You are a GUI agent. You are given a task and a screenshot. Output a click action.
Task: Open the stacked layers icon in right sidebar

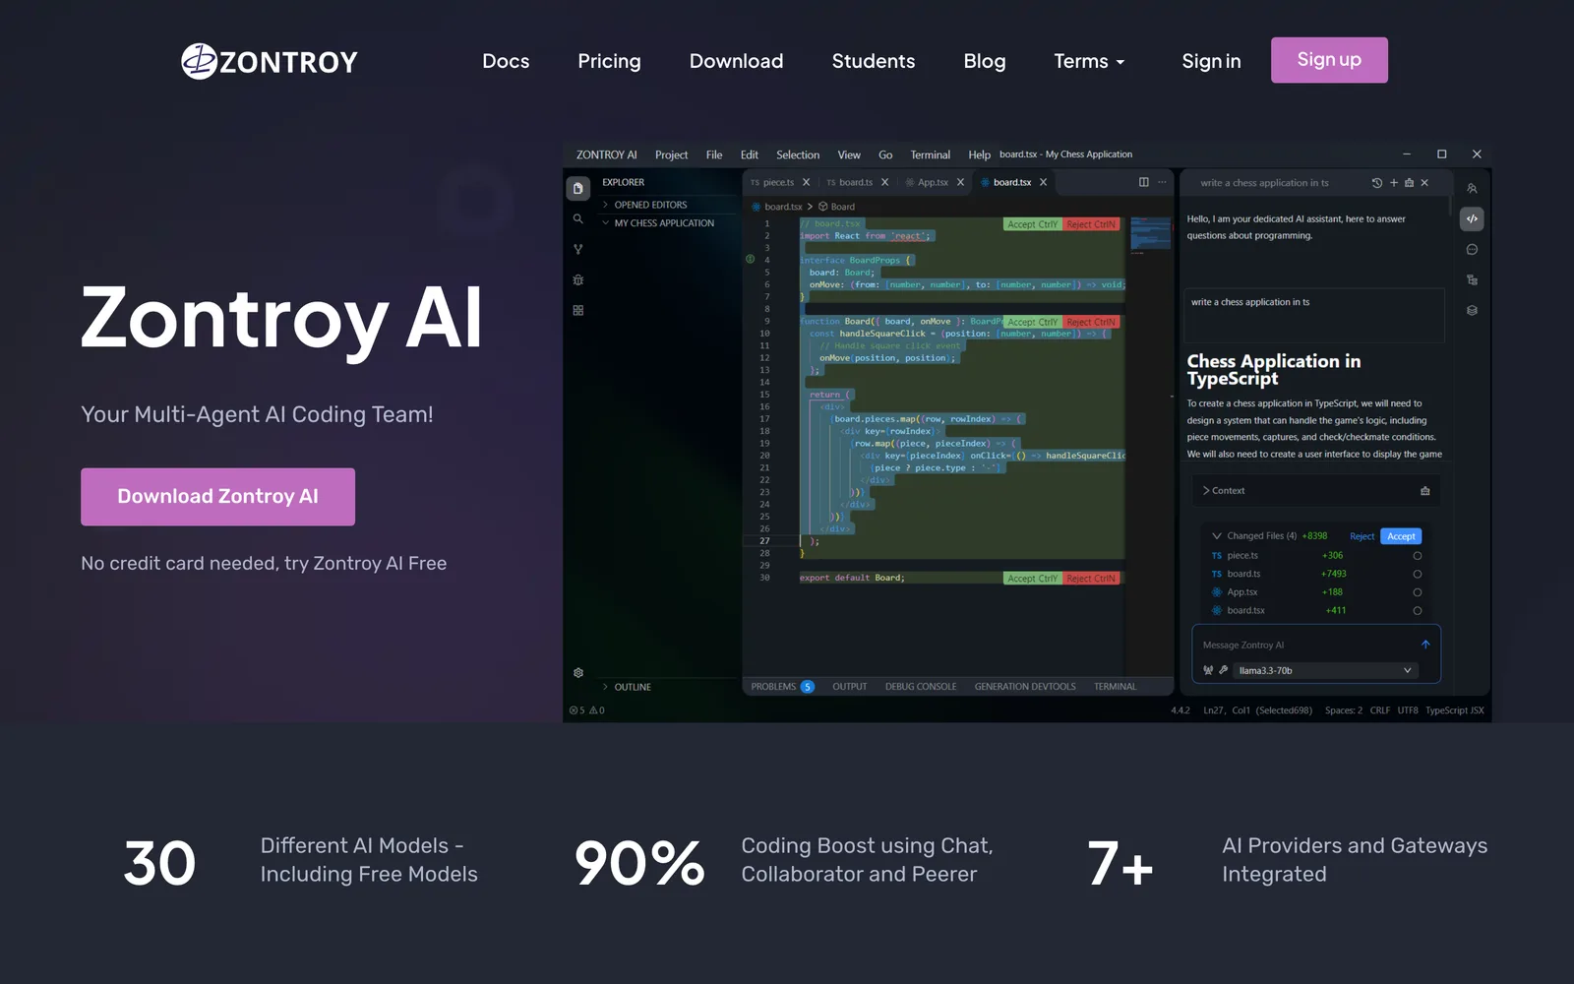point(1472,310)
